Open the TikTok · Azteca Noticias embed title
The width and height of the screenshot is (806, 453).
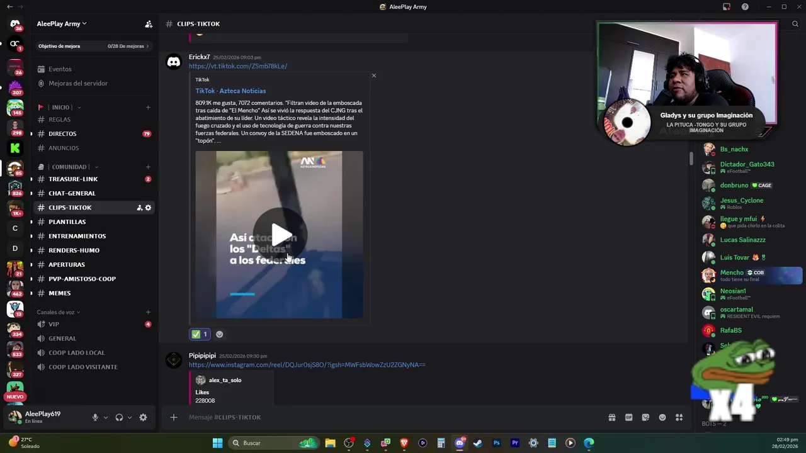coord(230,91)
